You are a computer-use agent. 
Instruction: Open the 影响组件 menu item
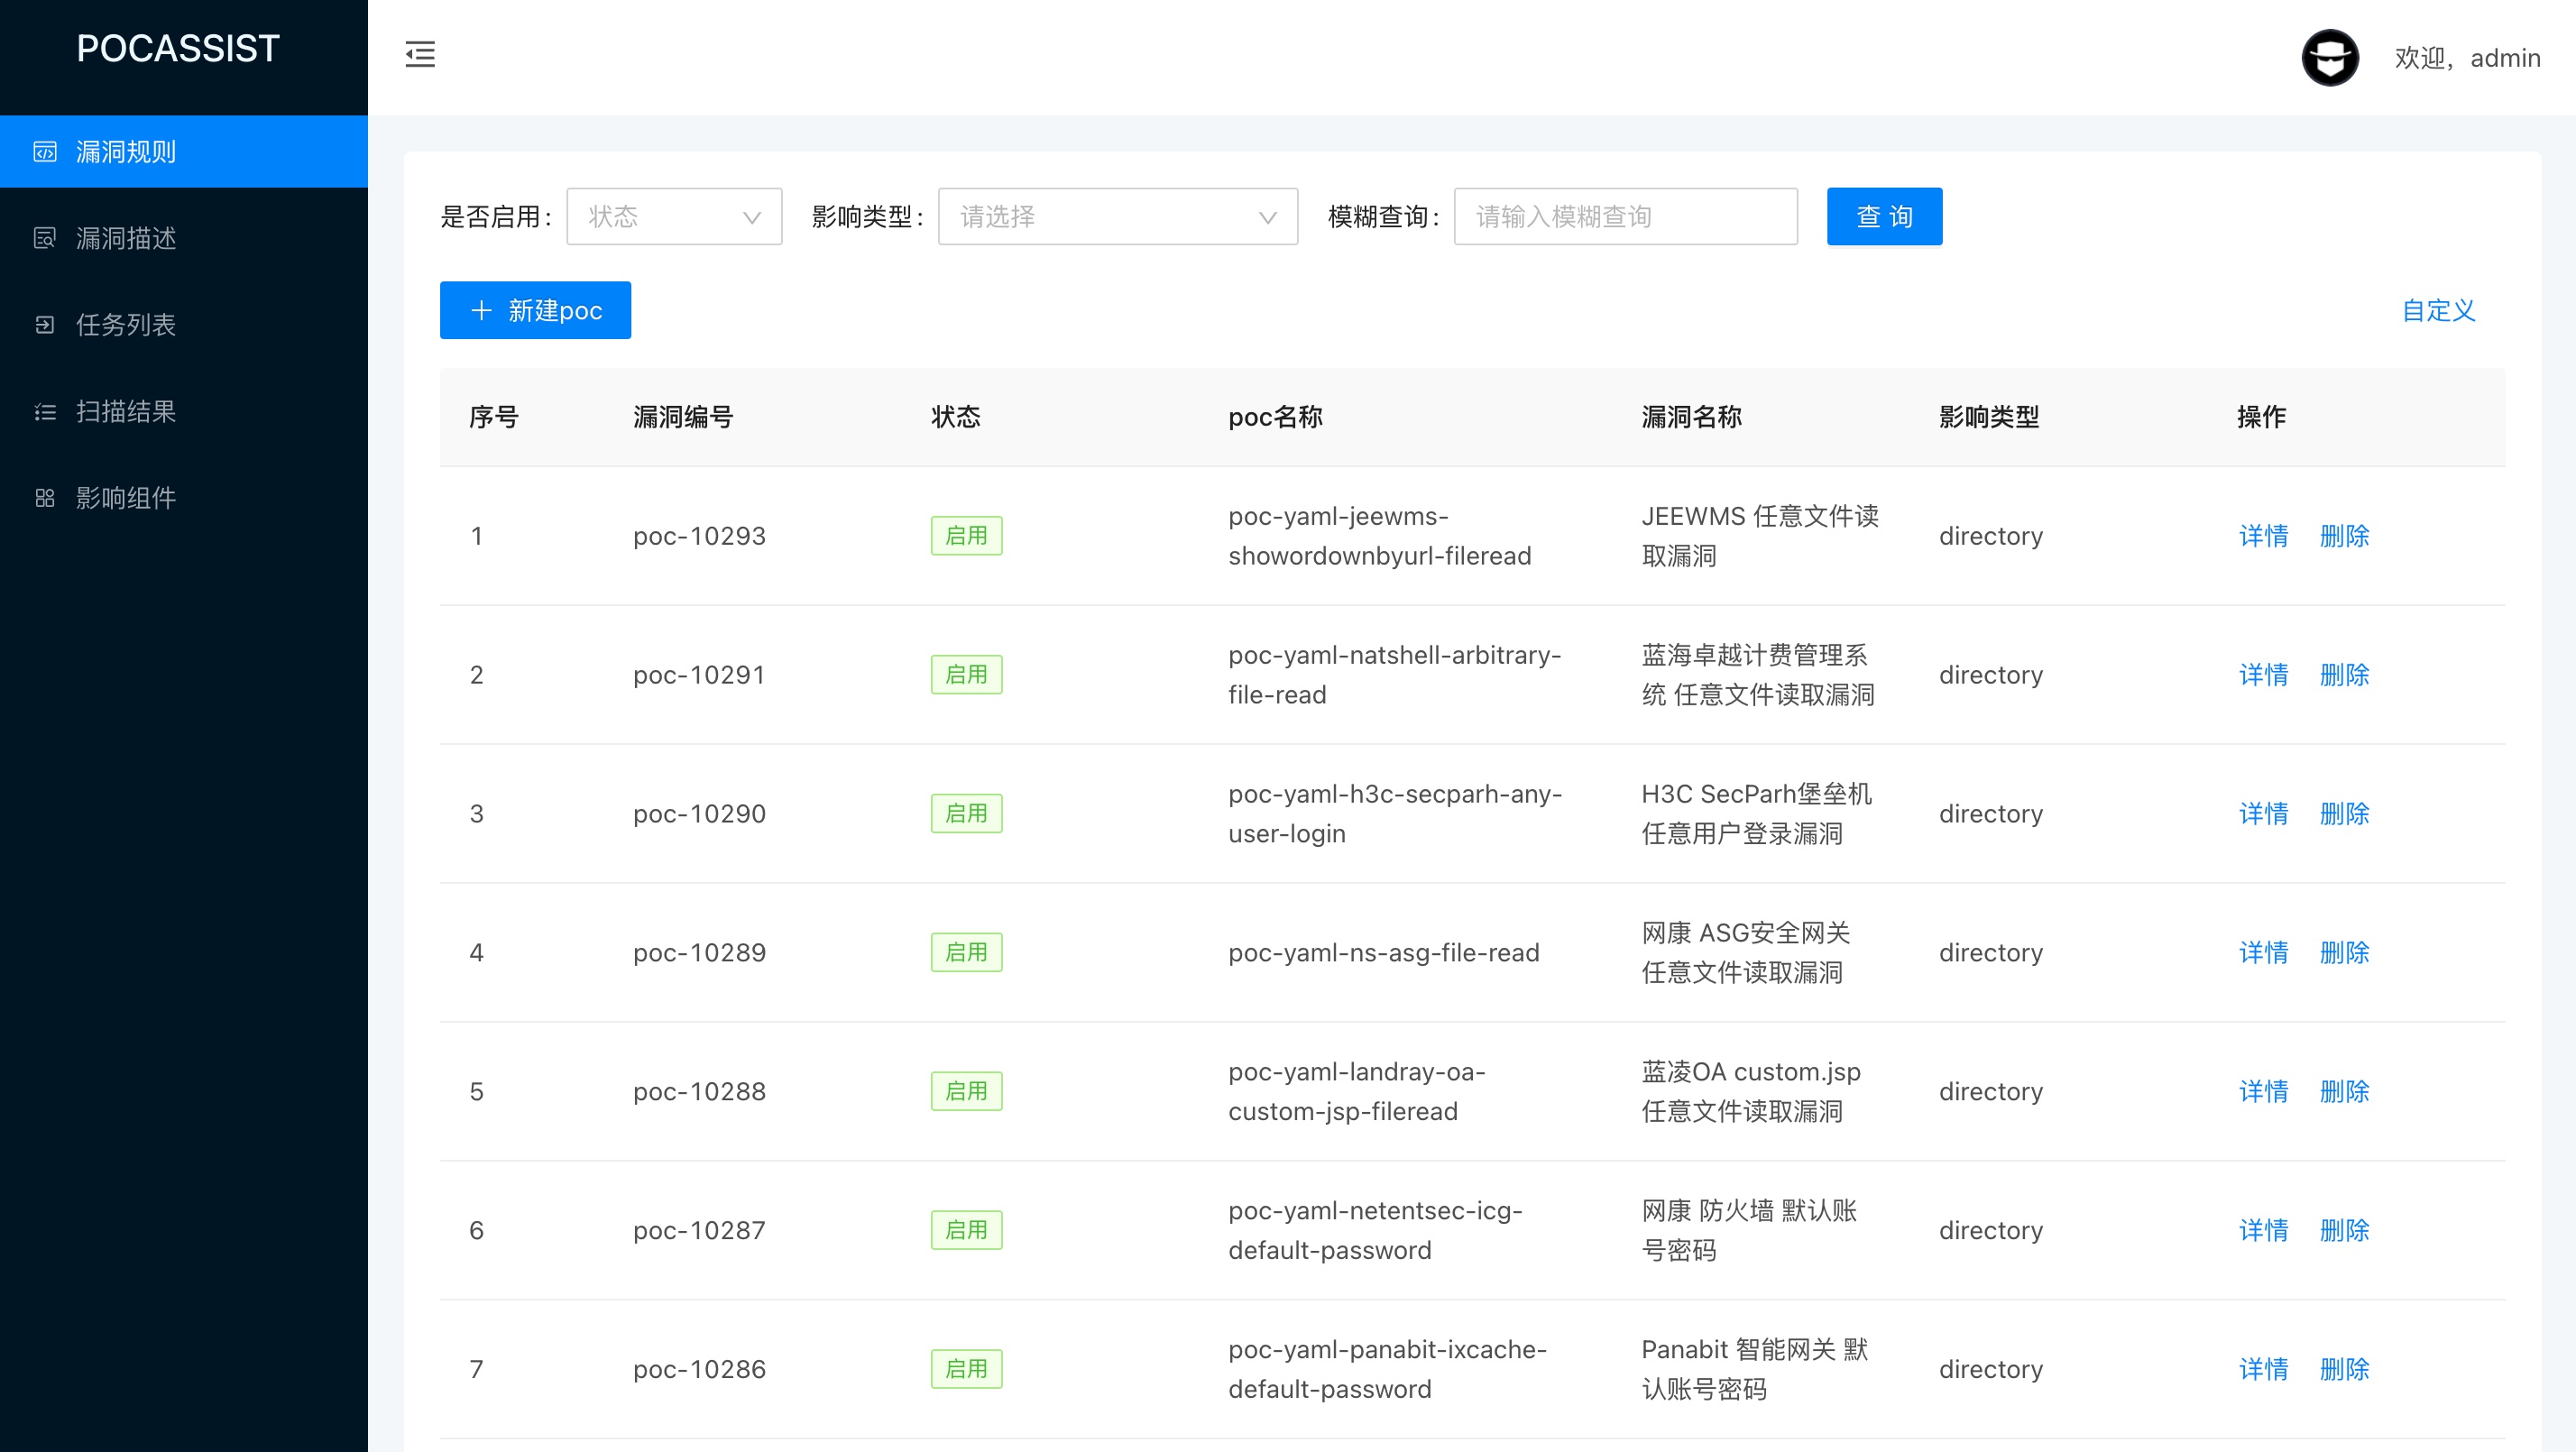tap(126, 498)
